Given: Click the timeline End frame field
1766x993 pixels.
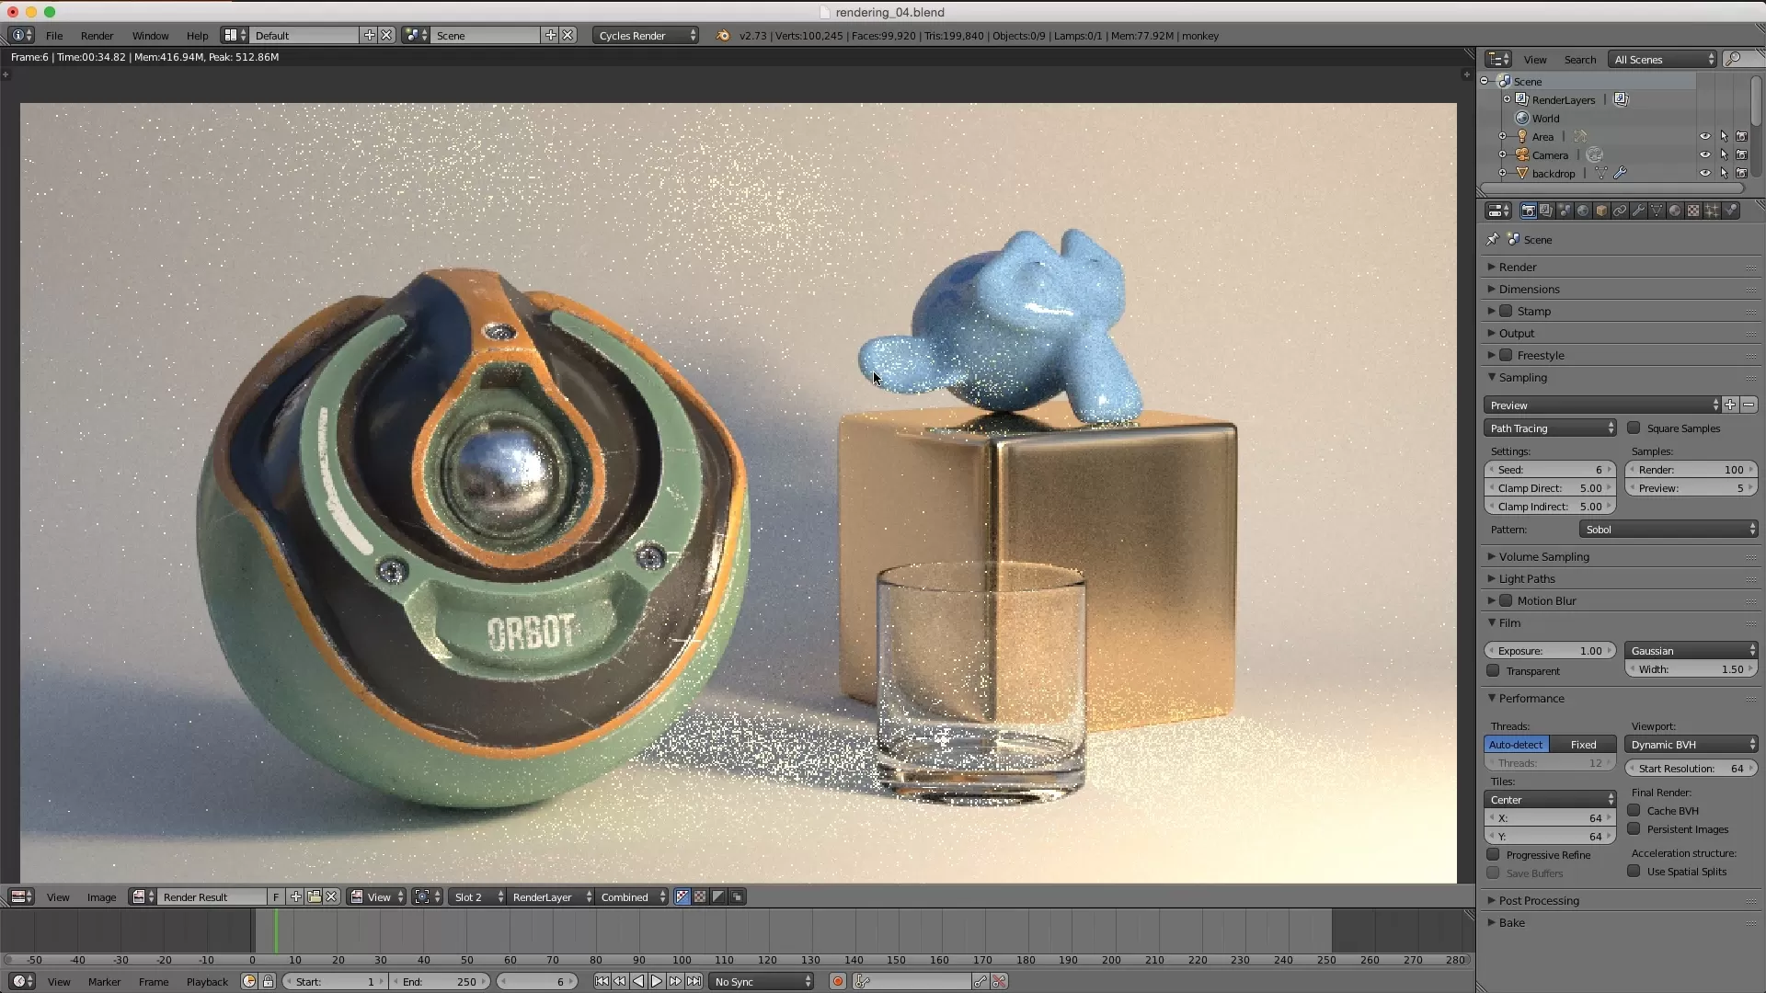Looking at the screenshot, I should [440, 981].
